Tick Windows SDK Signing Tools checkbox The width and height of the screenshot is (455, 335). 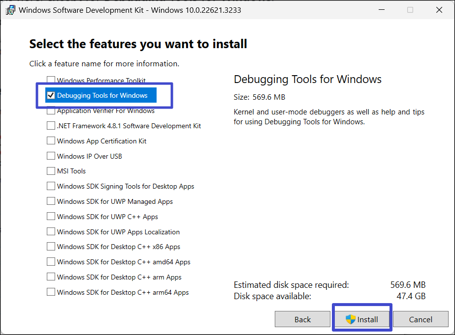[51, 186]
